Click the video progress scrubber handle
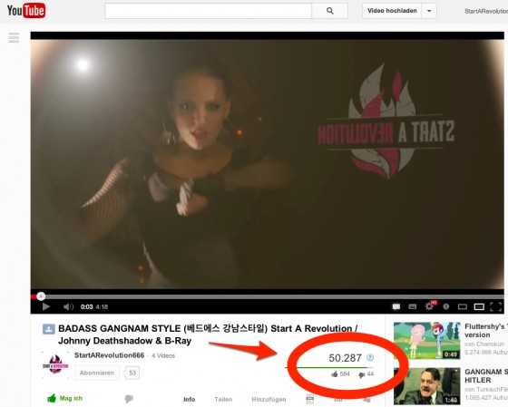 point(41,296)
